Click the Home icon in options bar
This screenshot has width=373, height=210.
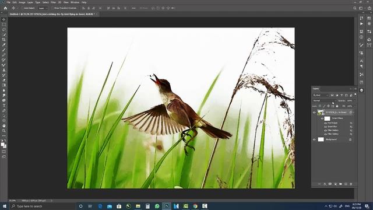[5, 8]
